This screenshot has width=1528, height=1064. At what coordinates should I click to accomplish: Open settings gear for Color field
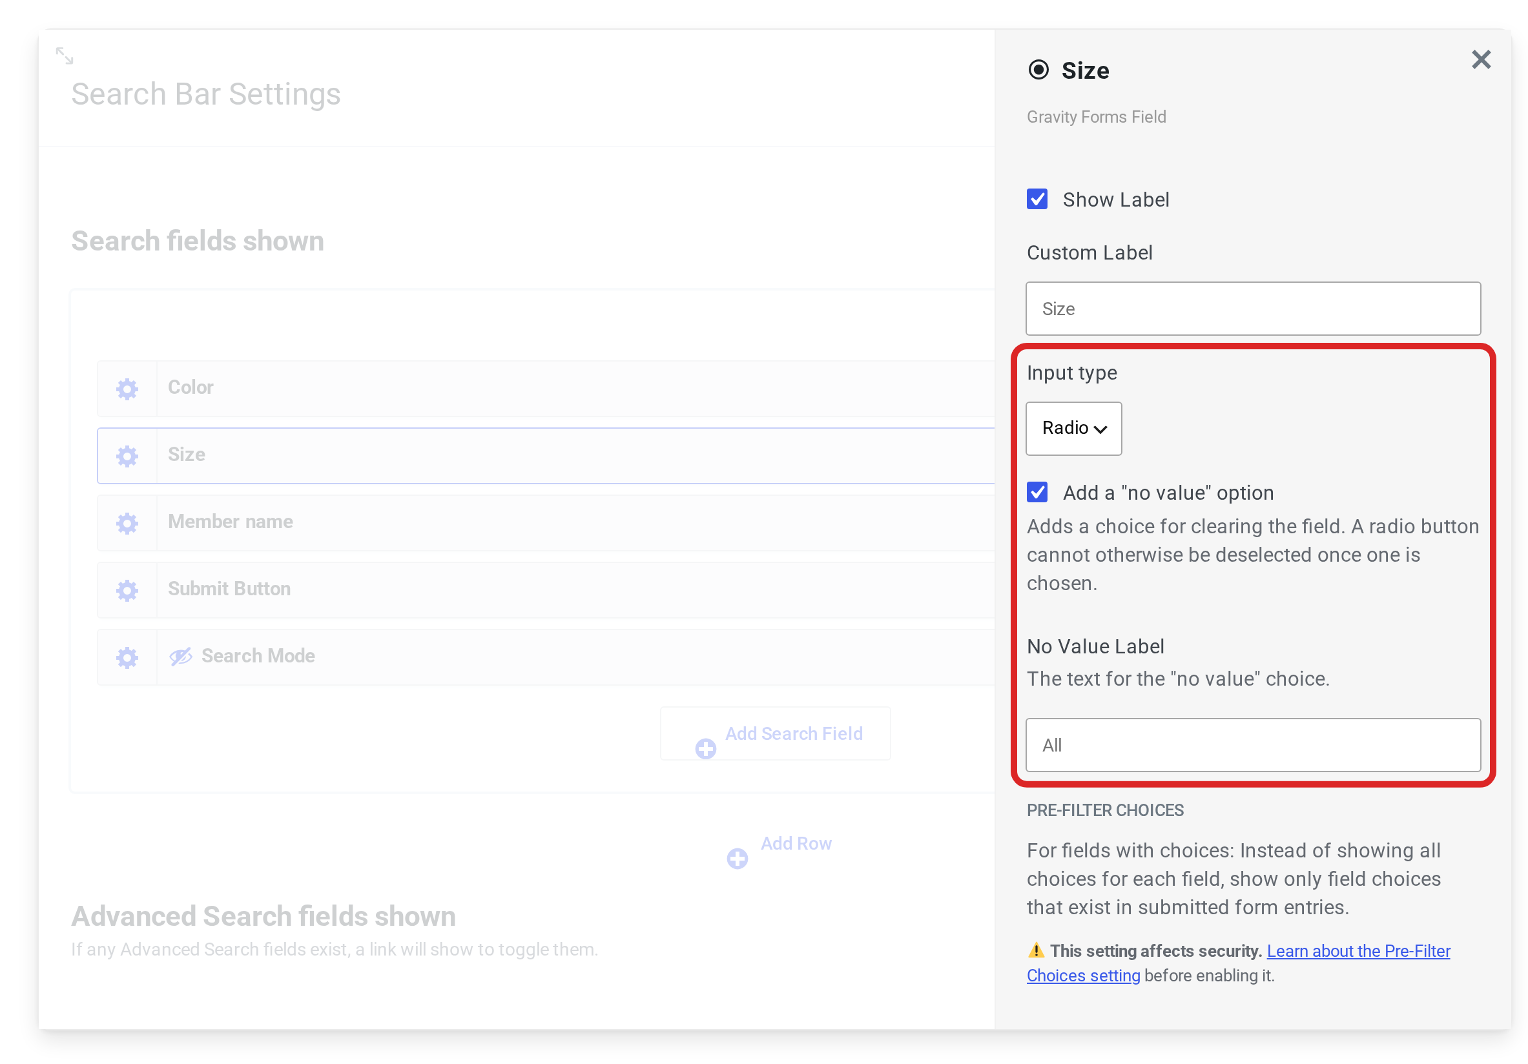click(x=127, y=389)
